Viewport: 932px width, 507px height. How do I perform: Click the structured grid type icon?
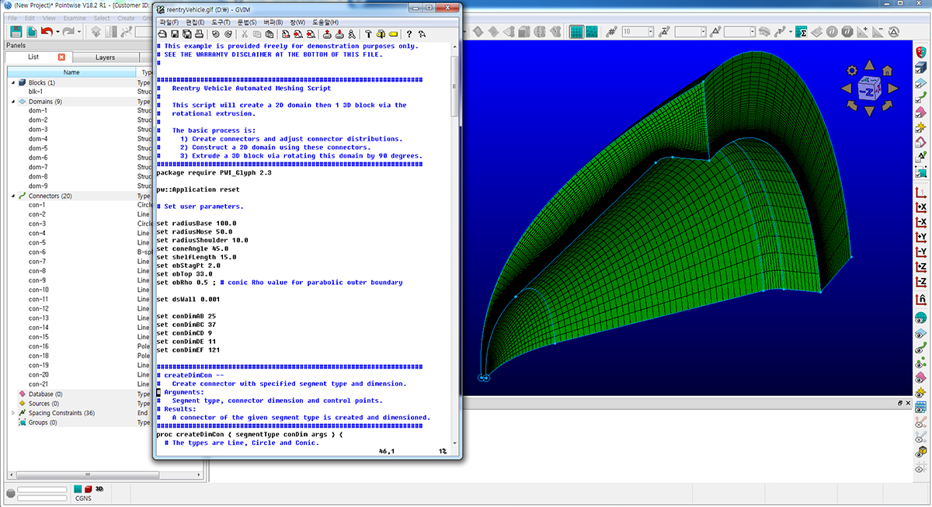[x=576, y=32]
